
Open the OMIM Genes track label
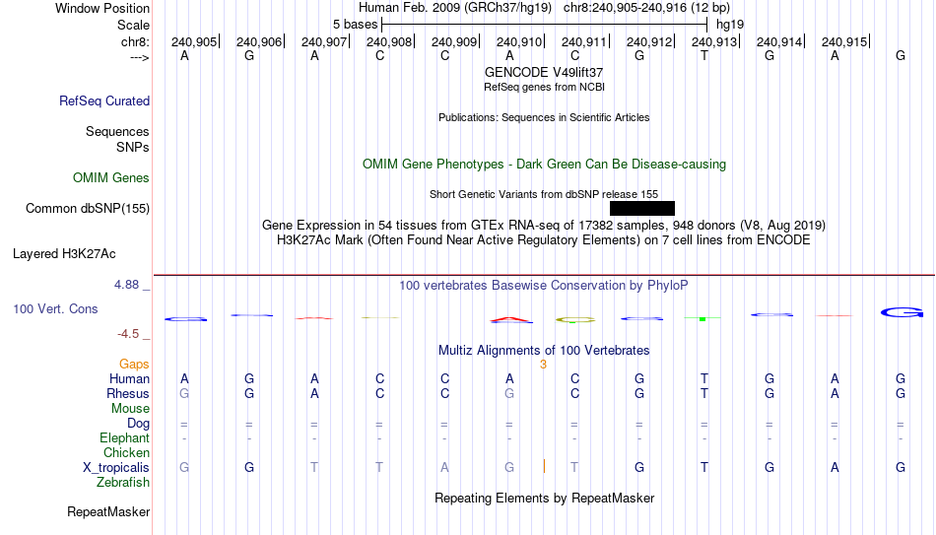[111, 178]
